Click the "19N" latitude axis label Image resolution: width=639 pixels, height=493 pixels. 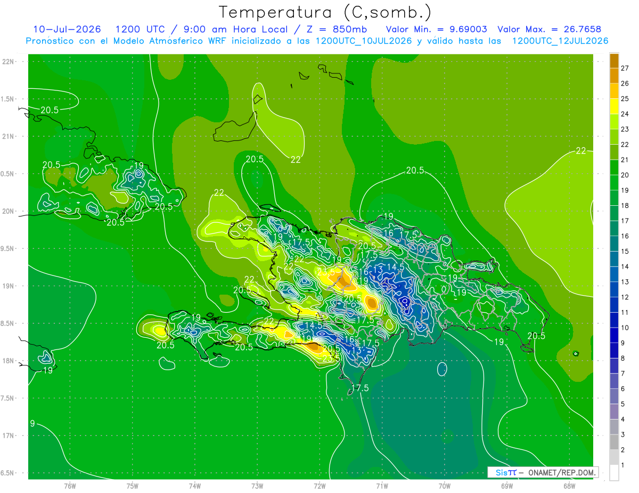pyautogui.click(x=8, y=286)
